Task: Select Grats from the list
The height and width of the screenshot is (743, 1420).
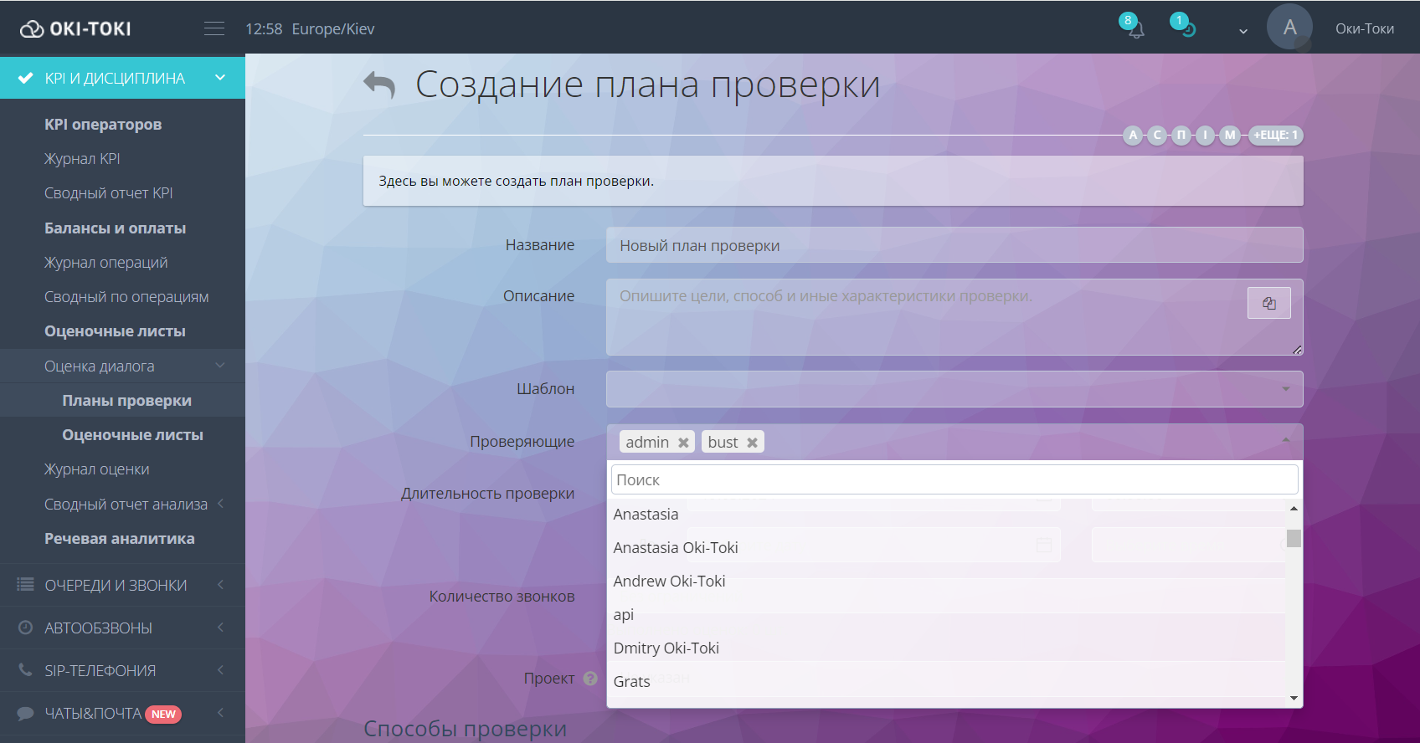Action: [x=946, y=681]
